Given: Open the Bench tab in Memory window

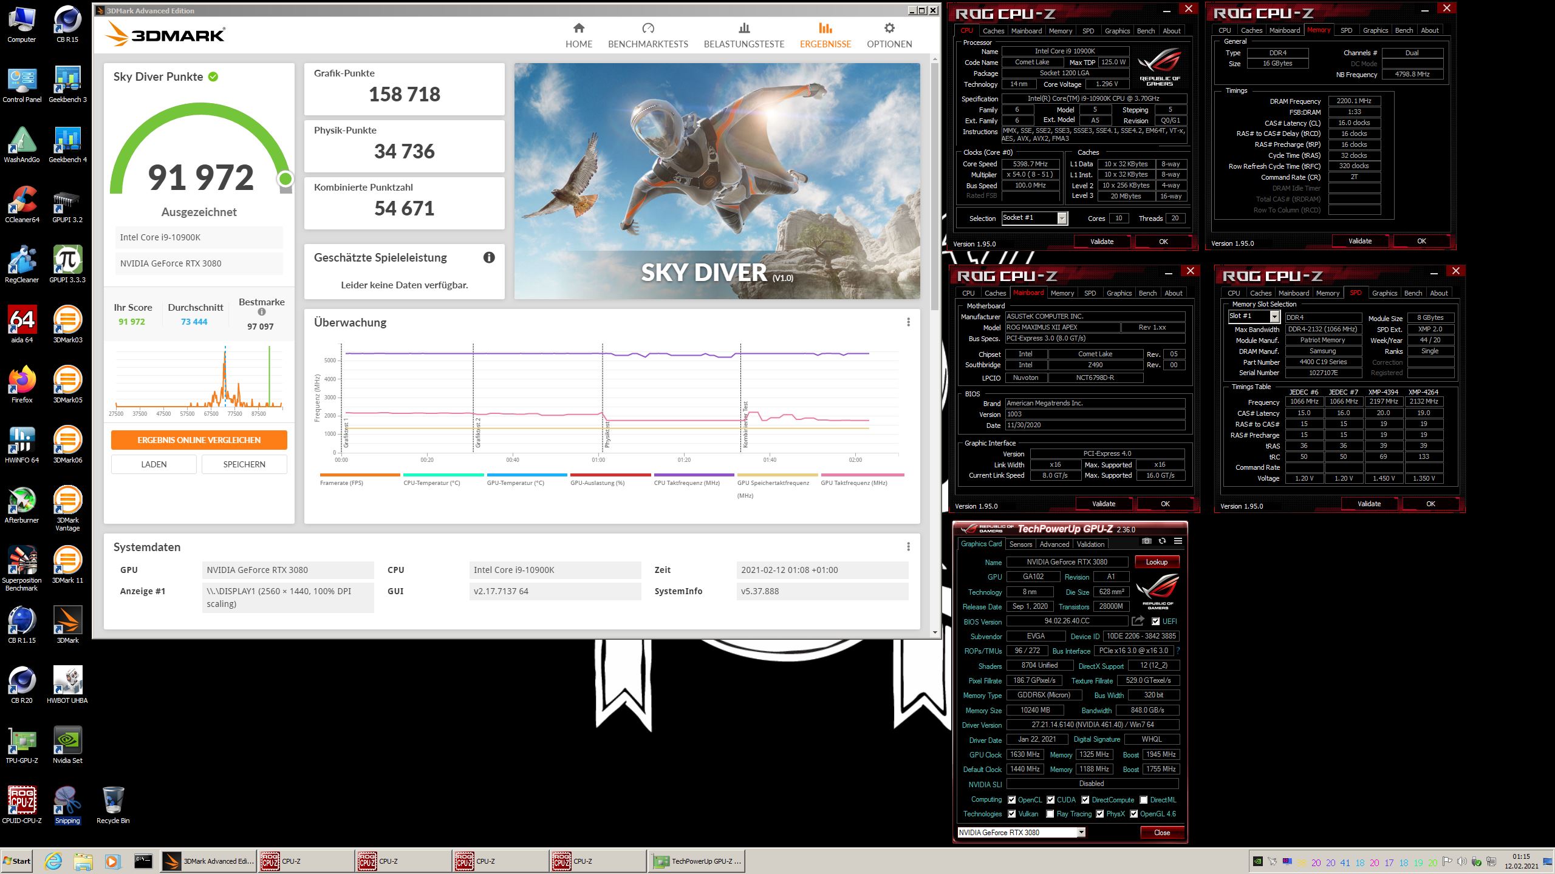Looking at the screenshot, I should 1404,30.
